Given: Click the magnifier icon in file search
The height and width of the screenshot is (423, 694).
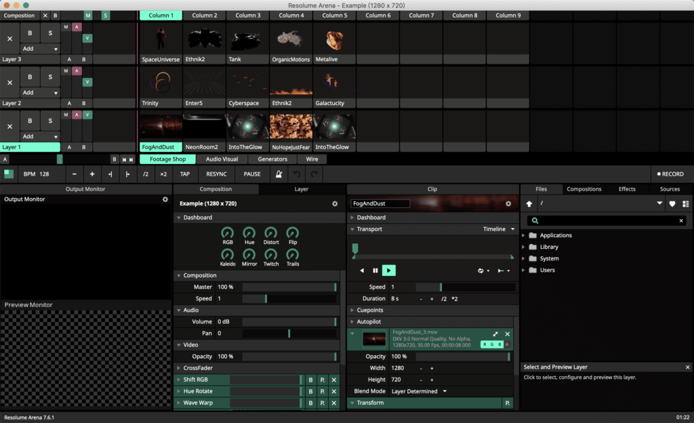Looking at the screenshot, I should 535,220.
